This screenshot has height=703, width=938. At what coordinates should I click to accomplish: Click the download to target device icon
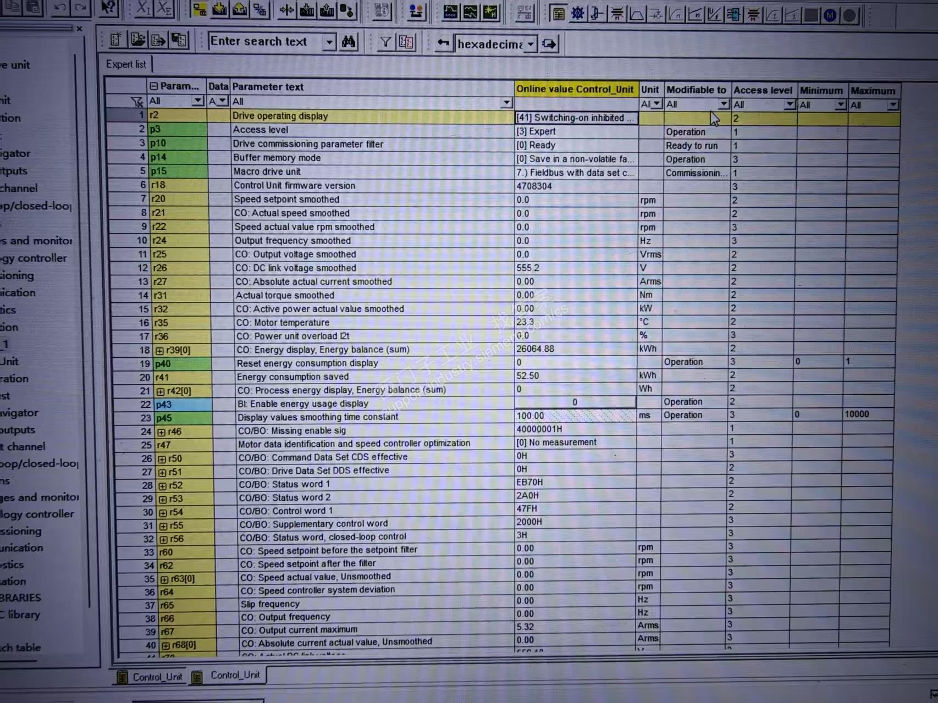(x=219, y=9)
